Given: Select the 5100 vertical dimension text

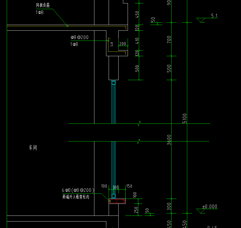Looking at the screenshot, I should (x=185, y=118).
